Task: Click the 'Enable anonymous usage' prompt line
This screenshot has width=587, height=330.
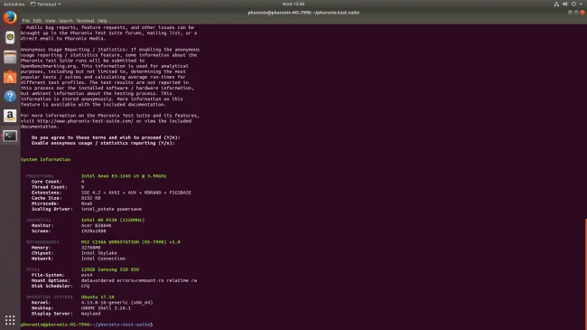Action: click(x=103, y=143)
